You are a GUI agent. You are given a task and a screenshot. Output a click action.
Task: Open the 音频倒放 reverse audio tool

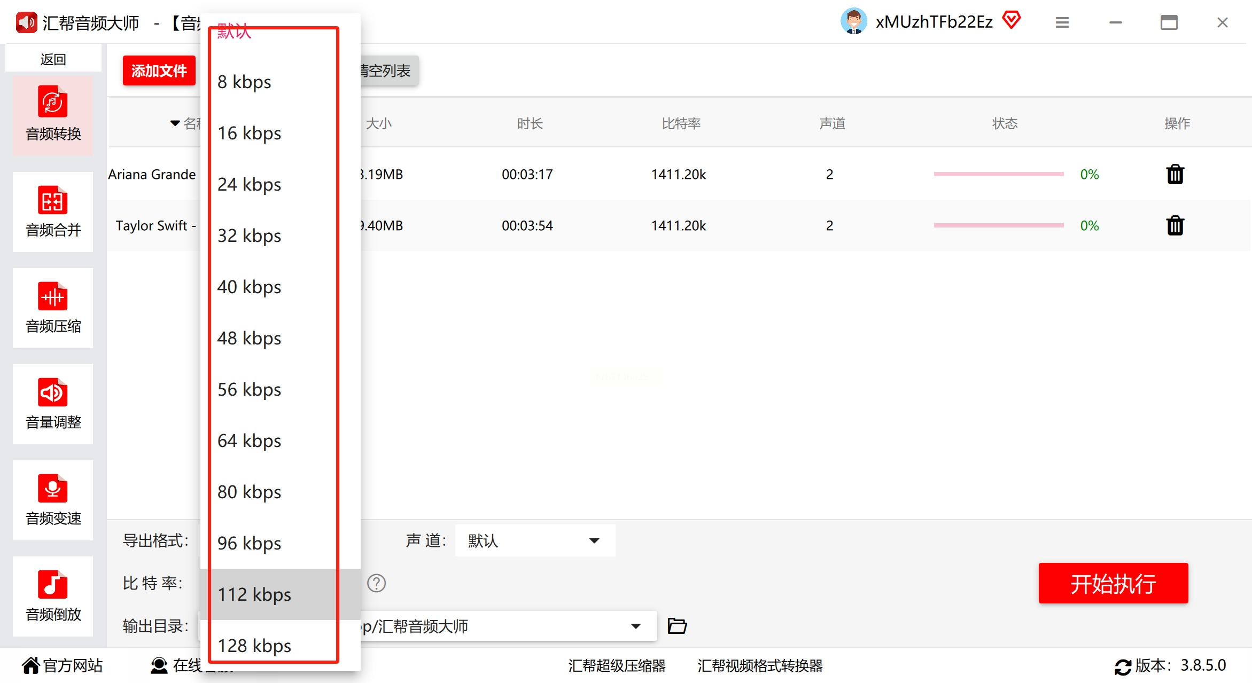coord(53,596)
